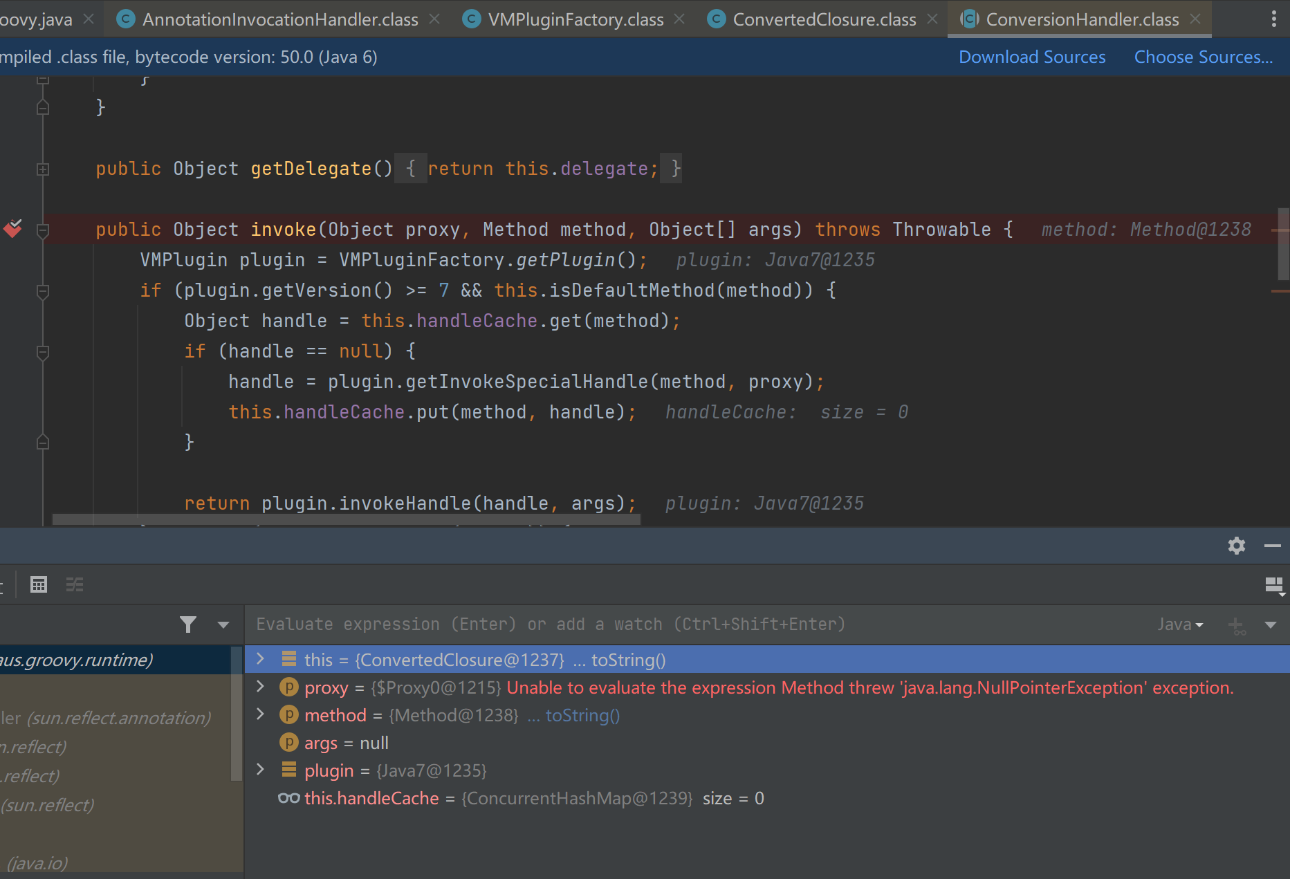Open the editor tabs more options menu
Viewport: 1290px width, 879px height.
(1273, 19)
